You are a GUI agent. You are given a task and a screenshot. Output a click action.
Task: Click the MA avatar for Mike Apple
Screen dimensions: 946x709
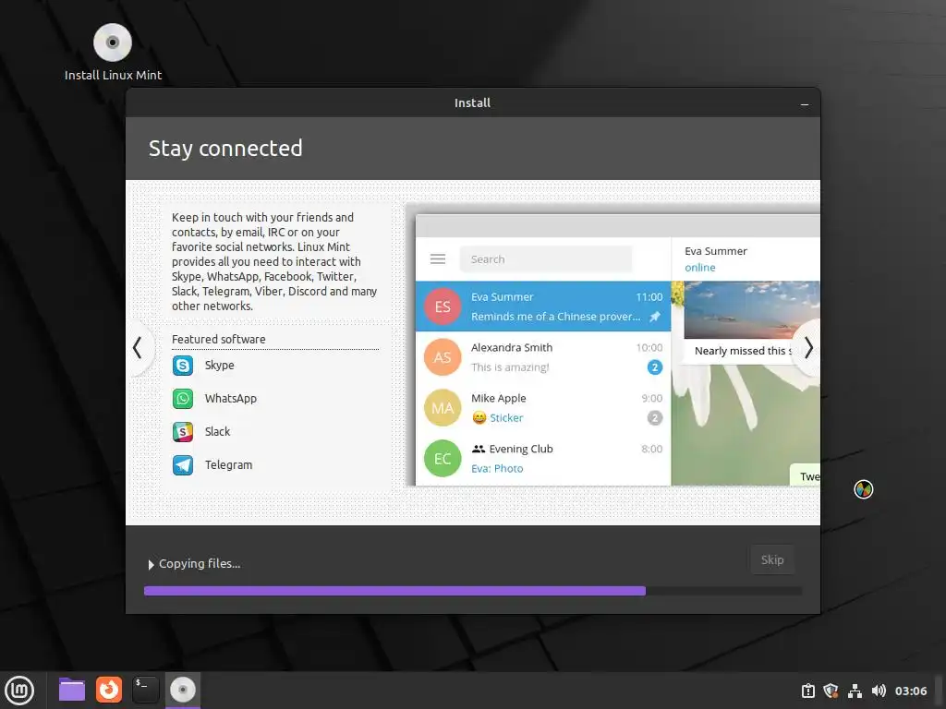443,407
